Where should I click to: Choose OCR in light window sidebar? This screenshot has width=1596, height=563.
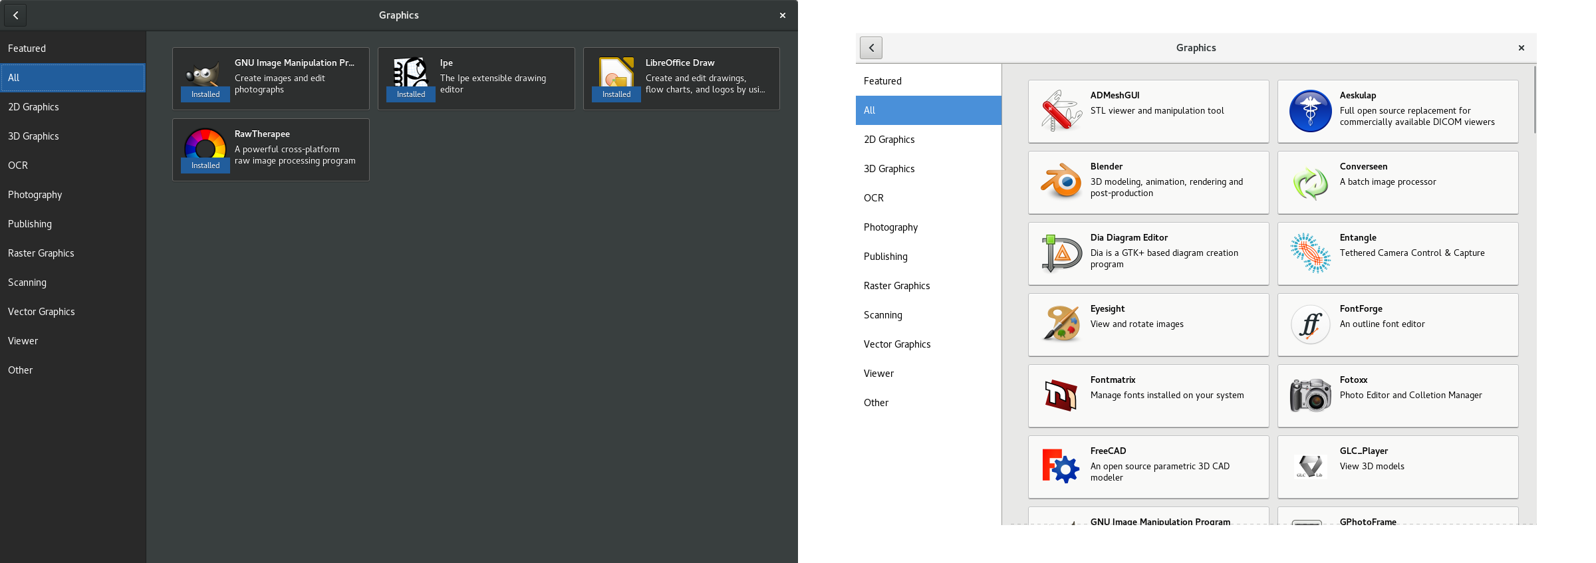pos(928,198)
